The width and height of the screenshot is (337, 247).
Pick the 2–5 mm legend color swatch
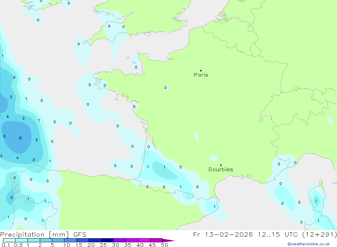coord(46,240)
